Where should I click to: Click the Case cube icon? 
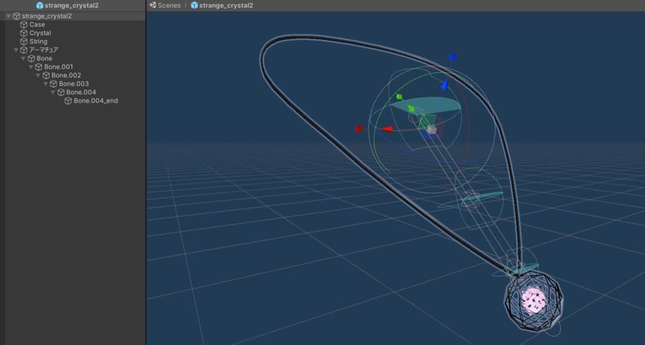pos(24,25)
